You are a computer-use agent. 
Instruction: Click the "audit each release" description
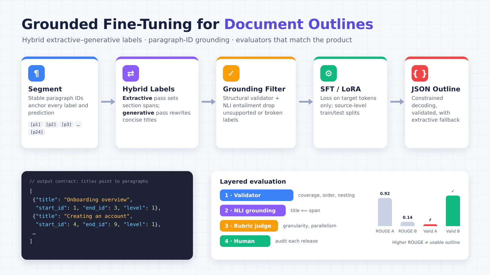(x=296, y=241)
